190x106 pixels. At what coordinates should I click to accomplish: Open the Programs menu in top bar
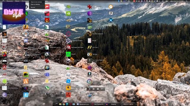click(10, 1)
